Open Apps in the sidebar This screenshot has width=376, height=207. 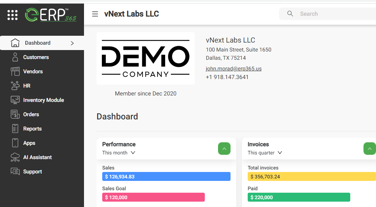(x=29, y=143)
